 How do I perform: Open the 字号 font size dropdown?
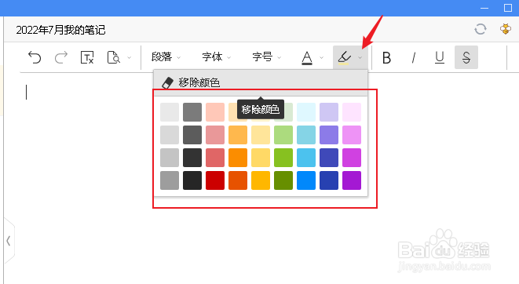266,57
